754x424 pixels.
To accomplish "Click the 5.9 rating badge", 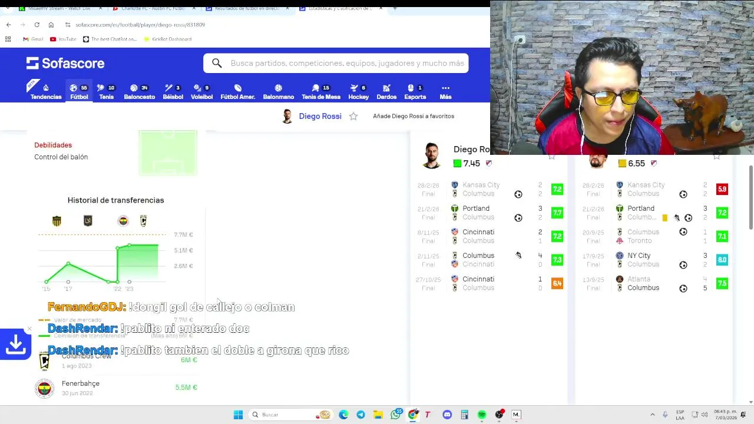I will 722,189.
